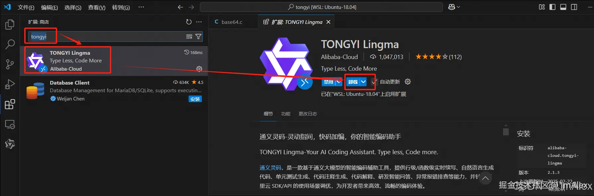Click the Weijan Chen publisher name
594x196 pixels.
click(71, 98)
